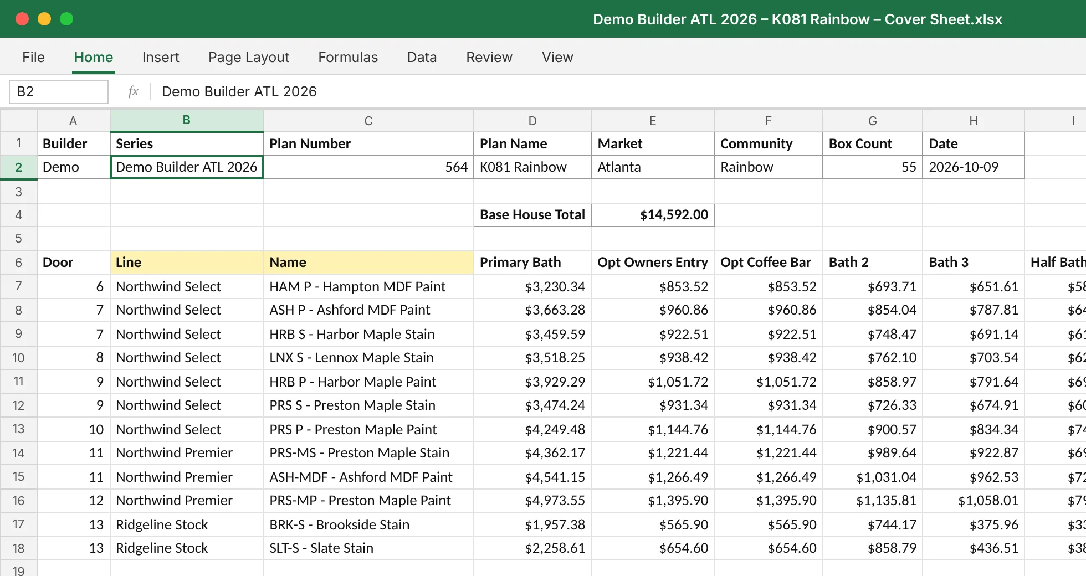Screen dimensions: 1086x576
Task: Click the Name Box showing B2
Action: 59,91
